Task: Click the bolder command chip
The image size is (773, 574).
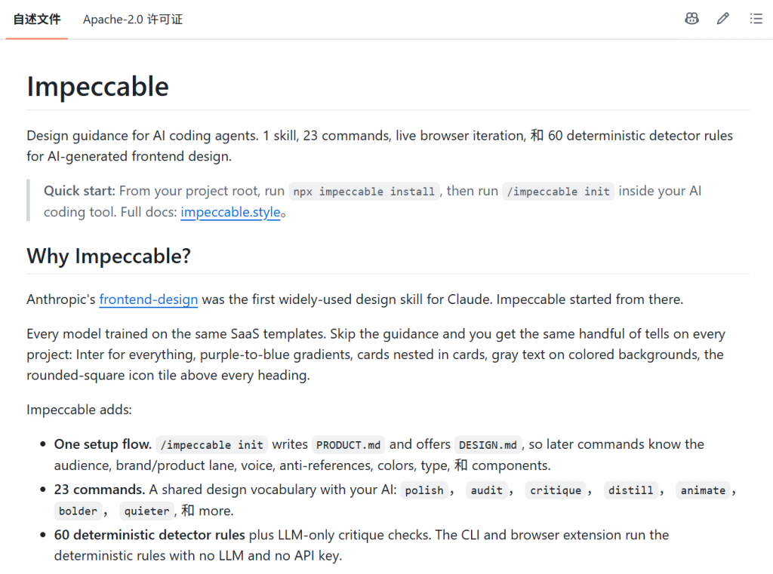Action: tap(78, 511)
